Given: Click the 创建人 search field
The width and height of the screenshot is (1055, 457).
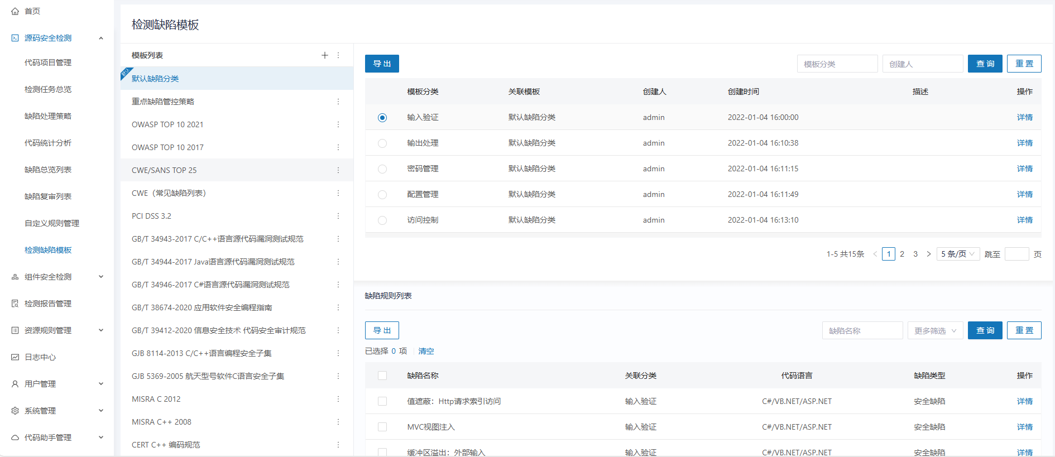Looking at the screenshot, I should click(923, 64).
